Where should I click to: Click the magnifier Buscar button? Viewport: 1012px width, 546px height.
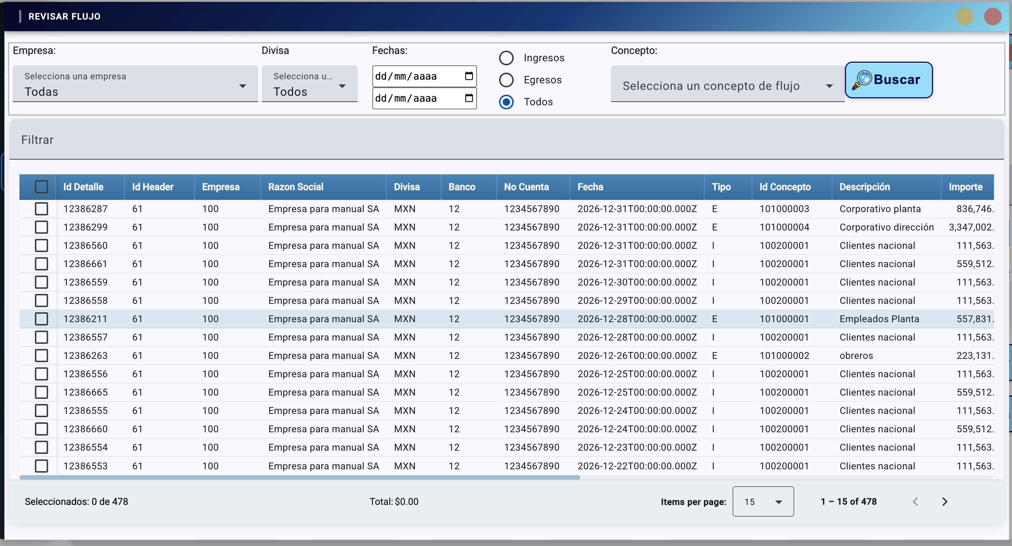click(x=888, y=80)
